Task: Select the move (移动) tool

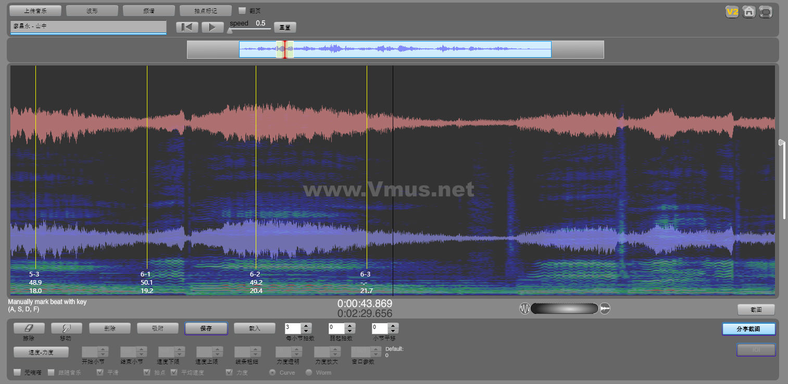Action: [x=66, y=328]
